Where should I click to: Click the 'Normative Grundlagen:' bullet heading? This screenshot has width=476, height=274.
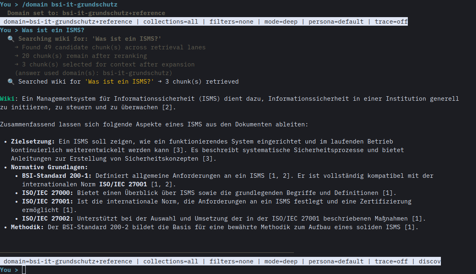tap(49, 167)
